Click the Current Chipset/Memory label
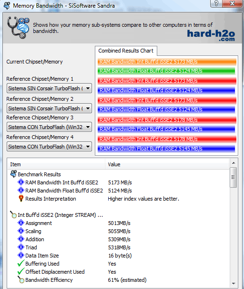This screenshot has height=289, width=244. 35,62
